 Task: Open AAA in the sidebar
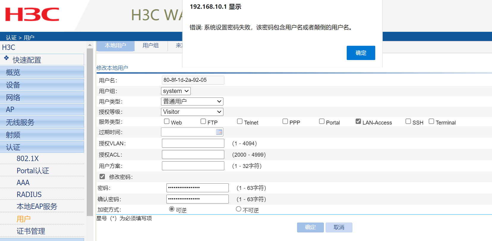click(x=23, y=182)
